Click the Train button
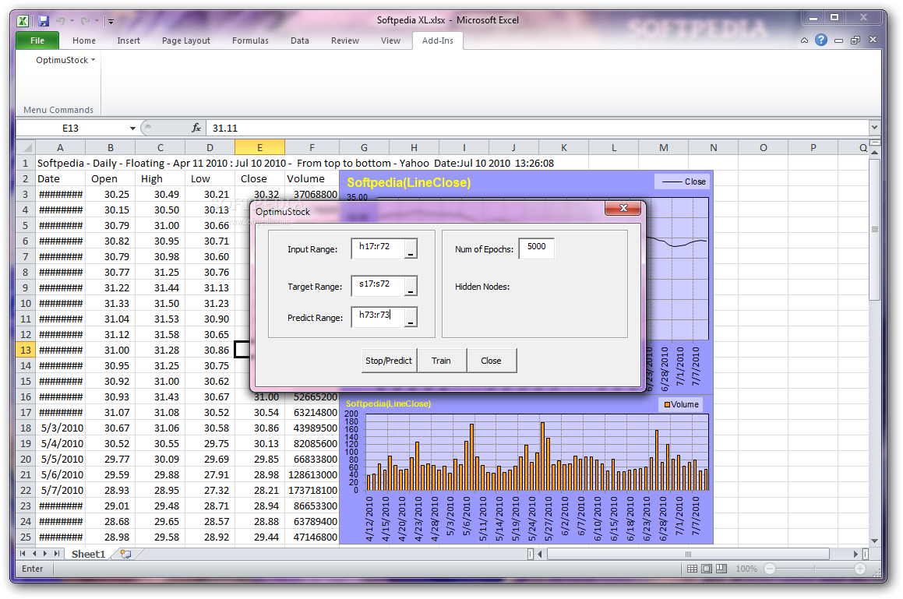Viewport: 903px width, 599px height. 441,361
